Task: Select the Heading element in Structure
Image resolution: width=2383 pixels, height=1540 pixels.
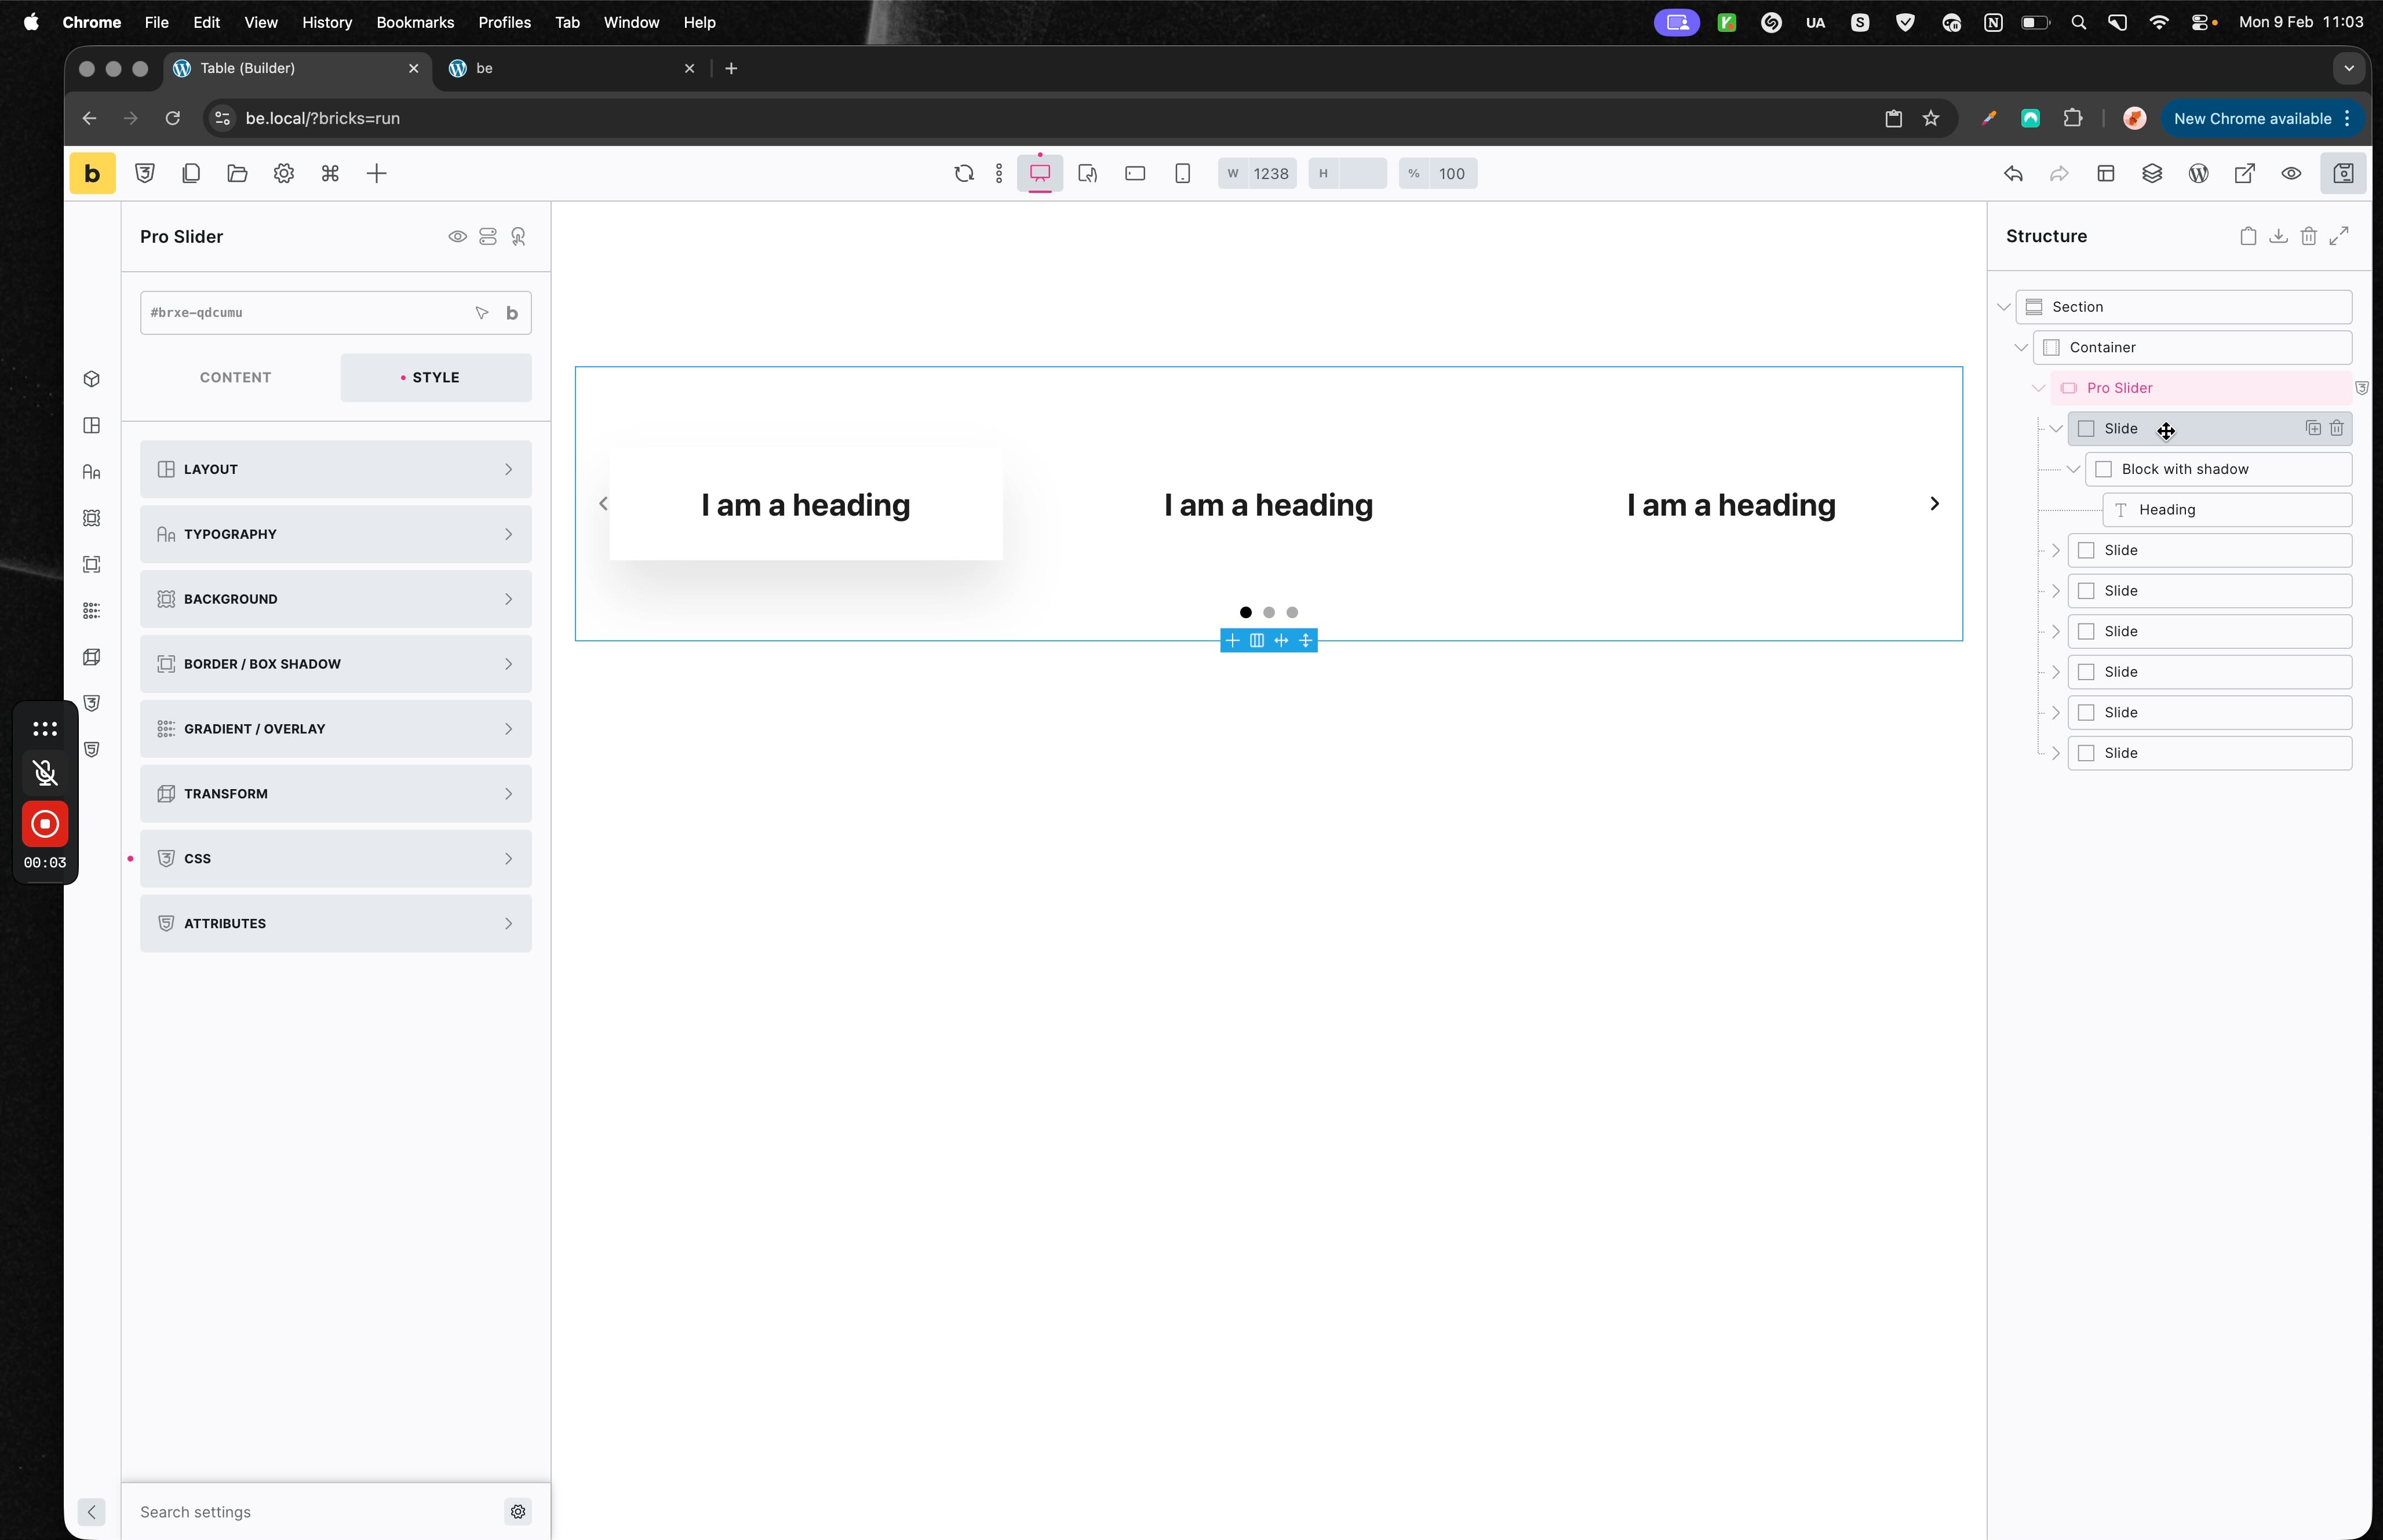Action: (x=2227, y=510)
